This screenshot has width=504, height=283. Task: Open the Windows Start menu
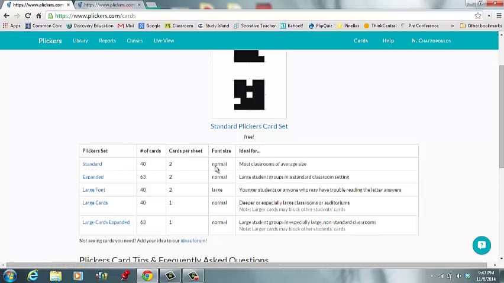[10, 275]
